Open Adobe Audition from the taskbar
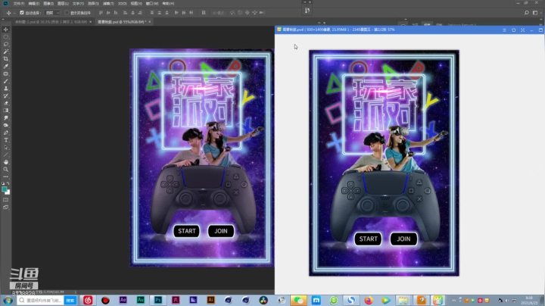Viewport: 545px width, 306px height. click(141, 300)
